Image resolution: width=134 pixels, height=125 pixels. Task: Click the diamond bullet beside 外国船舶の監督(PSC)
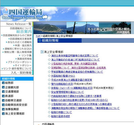[x=49, y=76]
